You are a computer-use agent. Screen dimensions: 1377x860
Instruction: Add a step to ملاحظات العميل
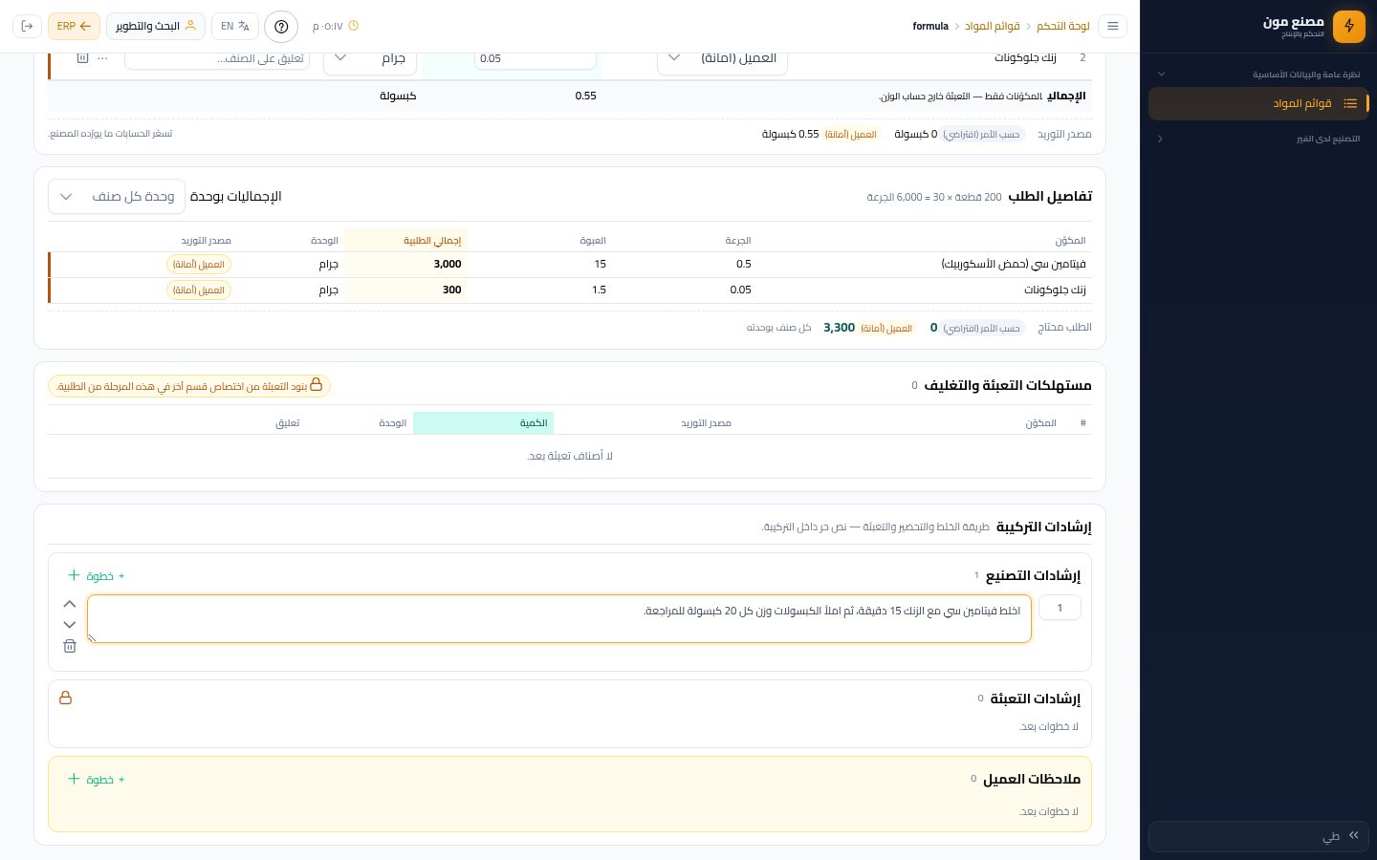[97, 779]
